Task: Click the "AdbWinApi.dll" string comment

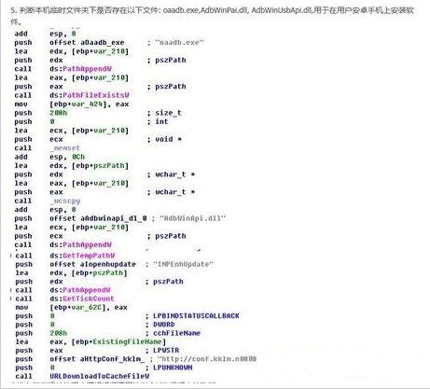Action: tap(193, 218)
